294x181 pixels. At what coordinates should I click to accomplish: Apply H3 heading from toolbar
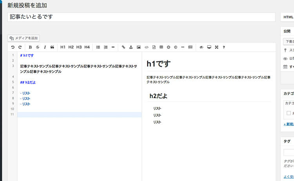79,47
